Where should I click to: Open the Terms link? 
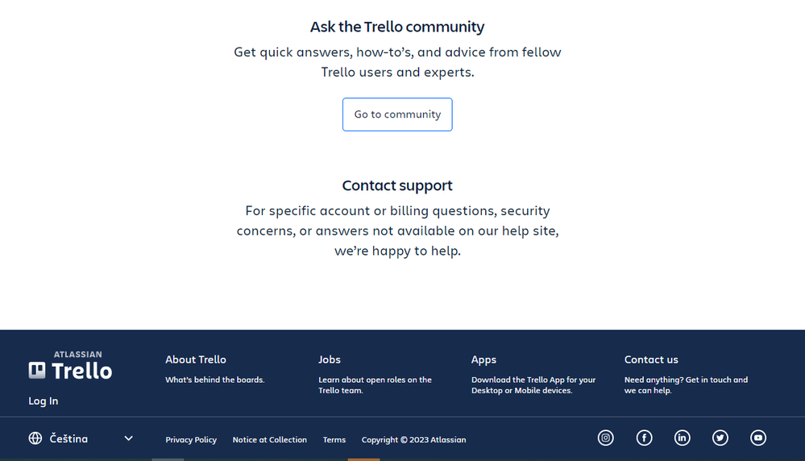tap(334, 440)
